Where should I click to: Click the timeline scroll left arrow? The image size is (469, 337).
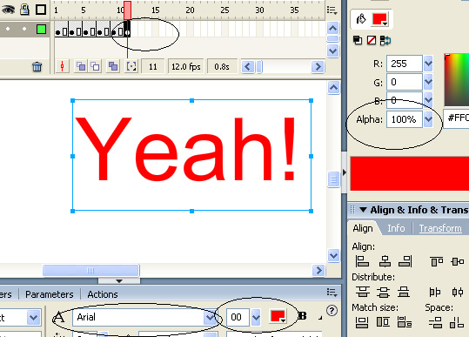(x=248, y=66)
